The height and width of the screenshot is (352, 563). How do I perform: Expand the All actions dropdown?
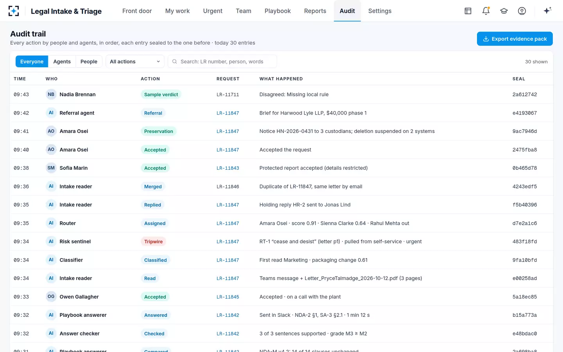click(135, 61)
